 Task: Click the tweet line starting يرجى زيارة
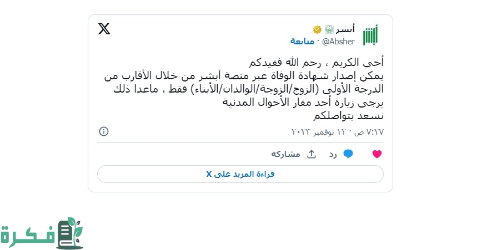coord(303,102)
